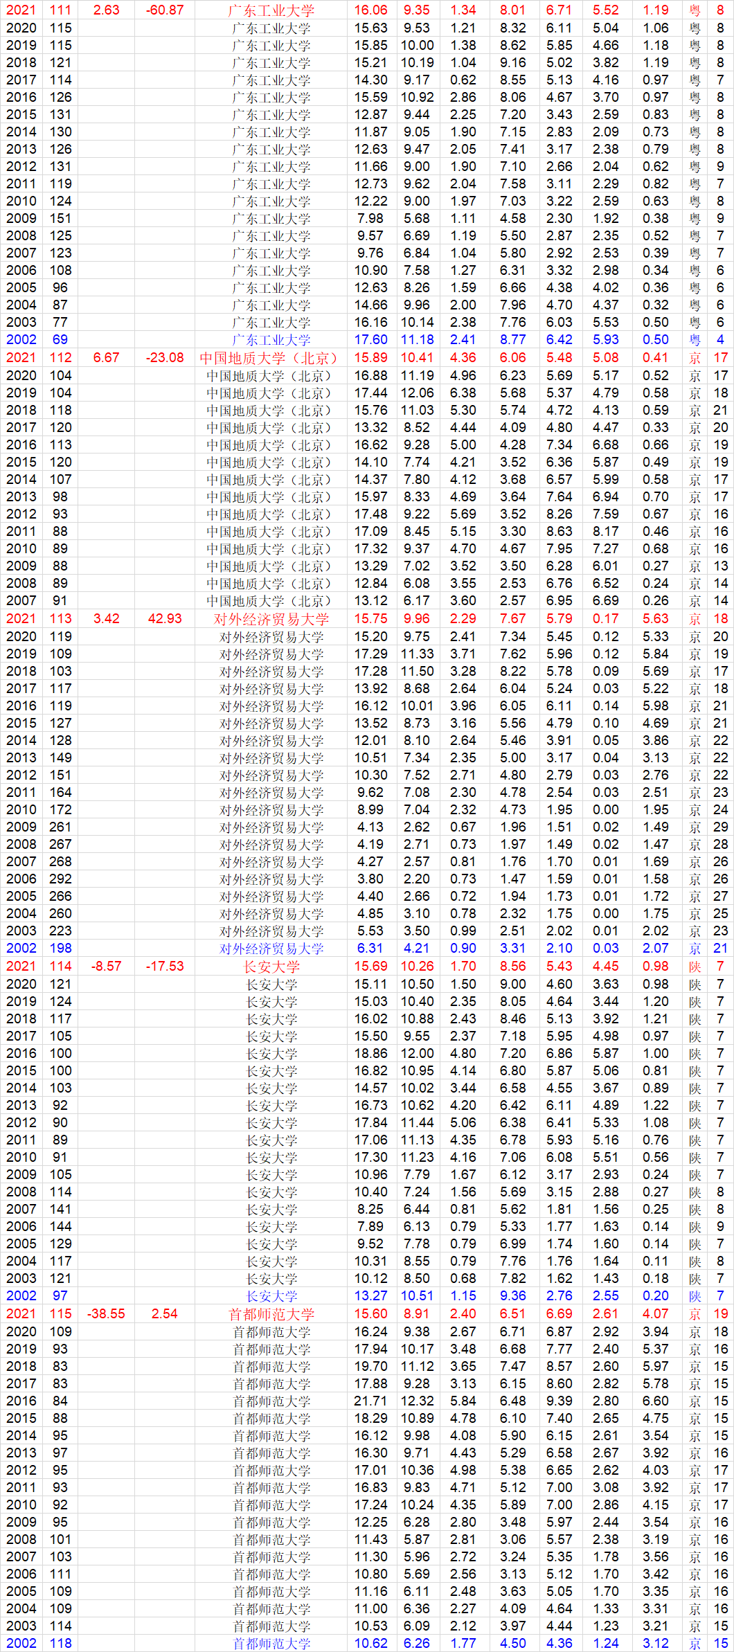Click 17.84 in 长安大学 2012 row

pyautogui.click(x=371, y=1123)
